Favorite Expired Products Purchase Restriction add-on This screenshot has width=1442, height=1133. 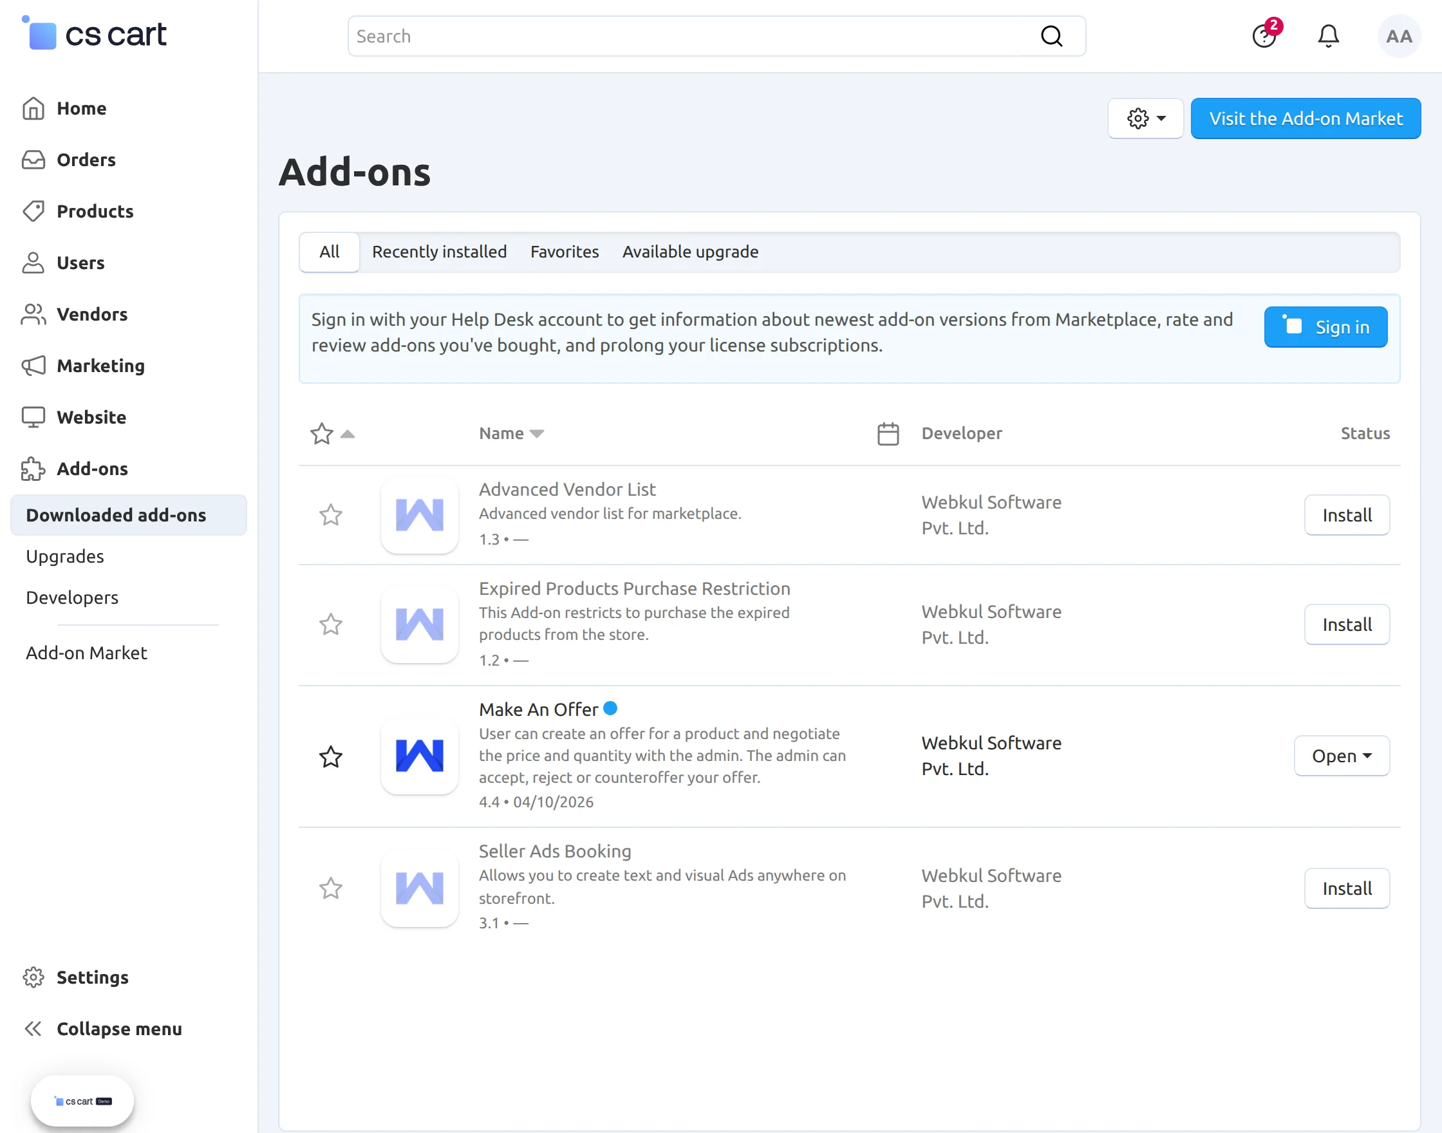point(330,624)
